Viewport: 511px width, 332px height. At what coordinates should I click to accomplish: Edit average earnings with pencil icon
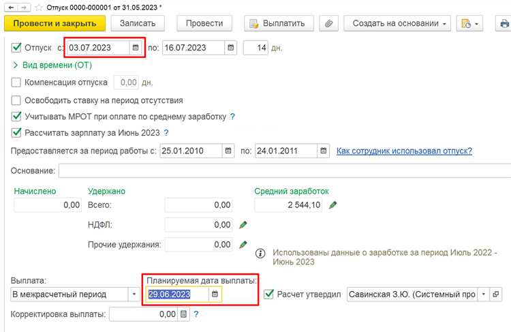(332, 205)
